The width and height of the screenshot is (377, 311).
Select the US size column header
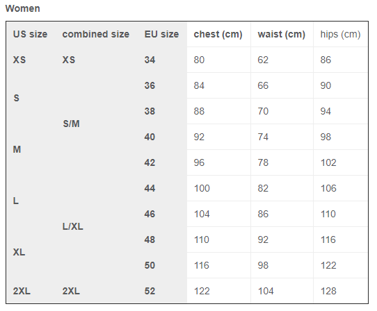[x=30, y=34]
